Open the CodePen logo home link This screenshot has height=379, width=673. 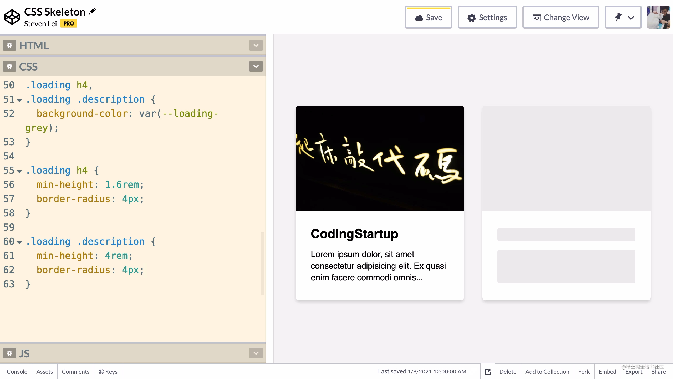pos(12,17)
